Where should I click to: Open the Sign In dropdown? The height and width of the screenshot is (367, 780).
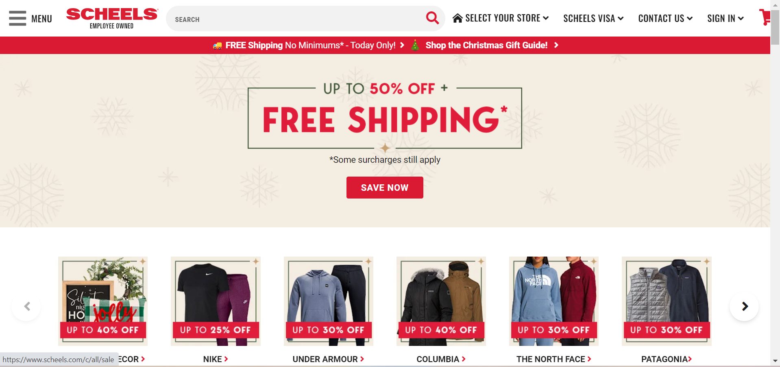click(726, 18)
